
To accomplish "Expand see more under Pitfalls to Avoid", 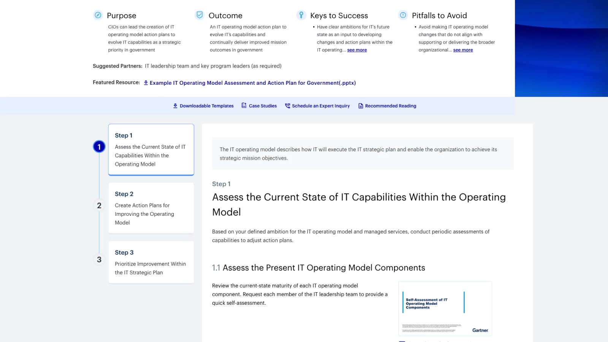I will (463, 50).
